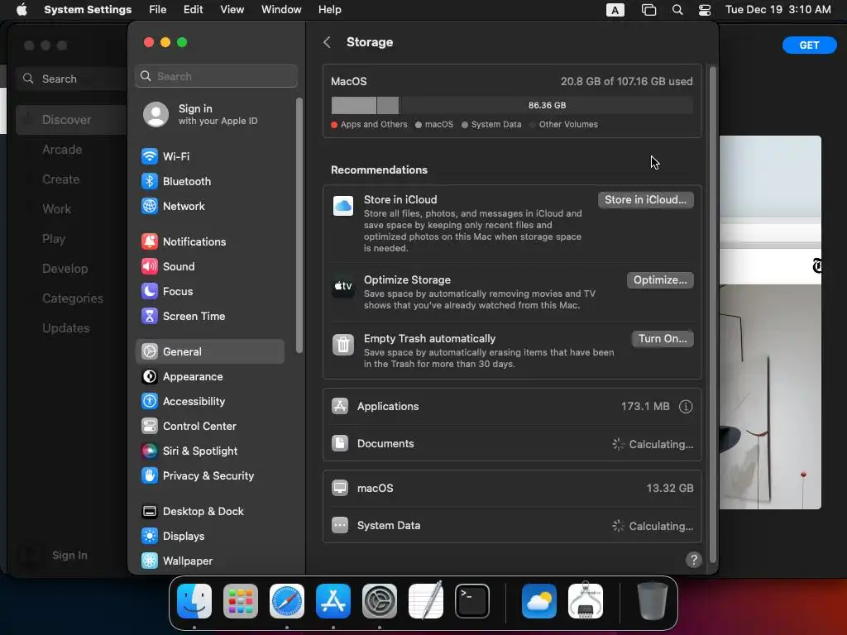Open Terminal from the Dock
This screenshot has width=847, height=635.
coord(472,601)
